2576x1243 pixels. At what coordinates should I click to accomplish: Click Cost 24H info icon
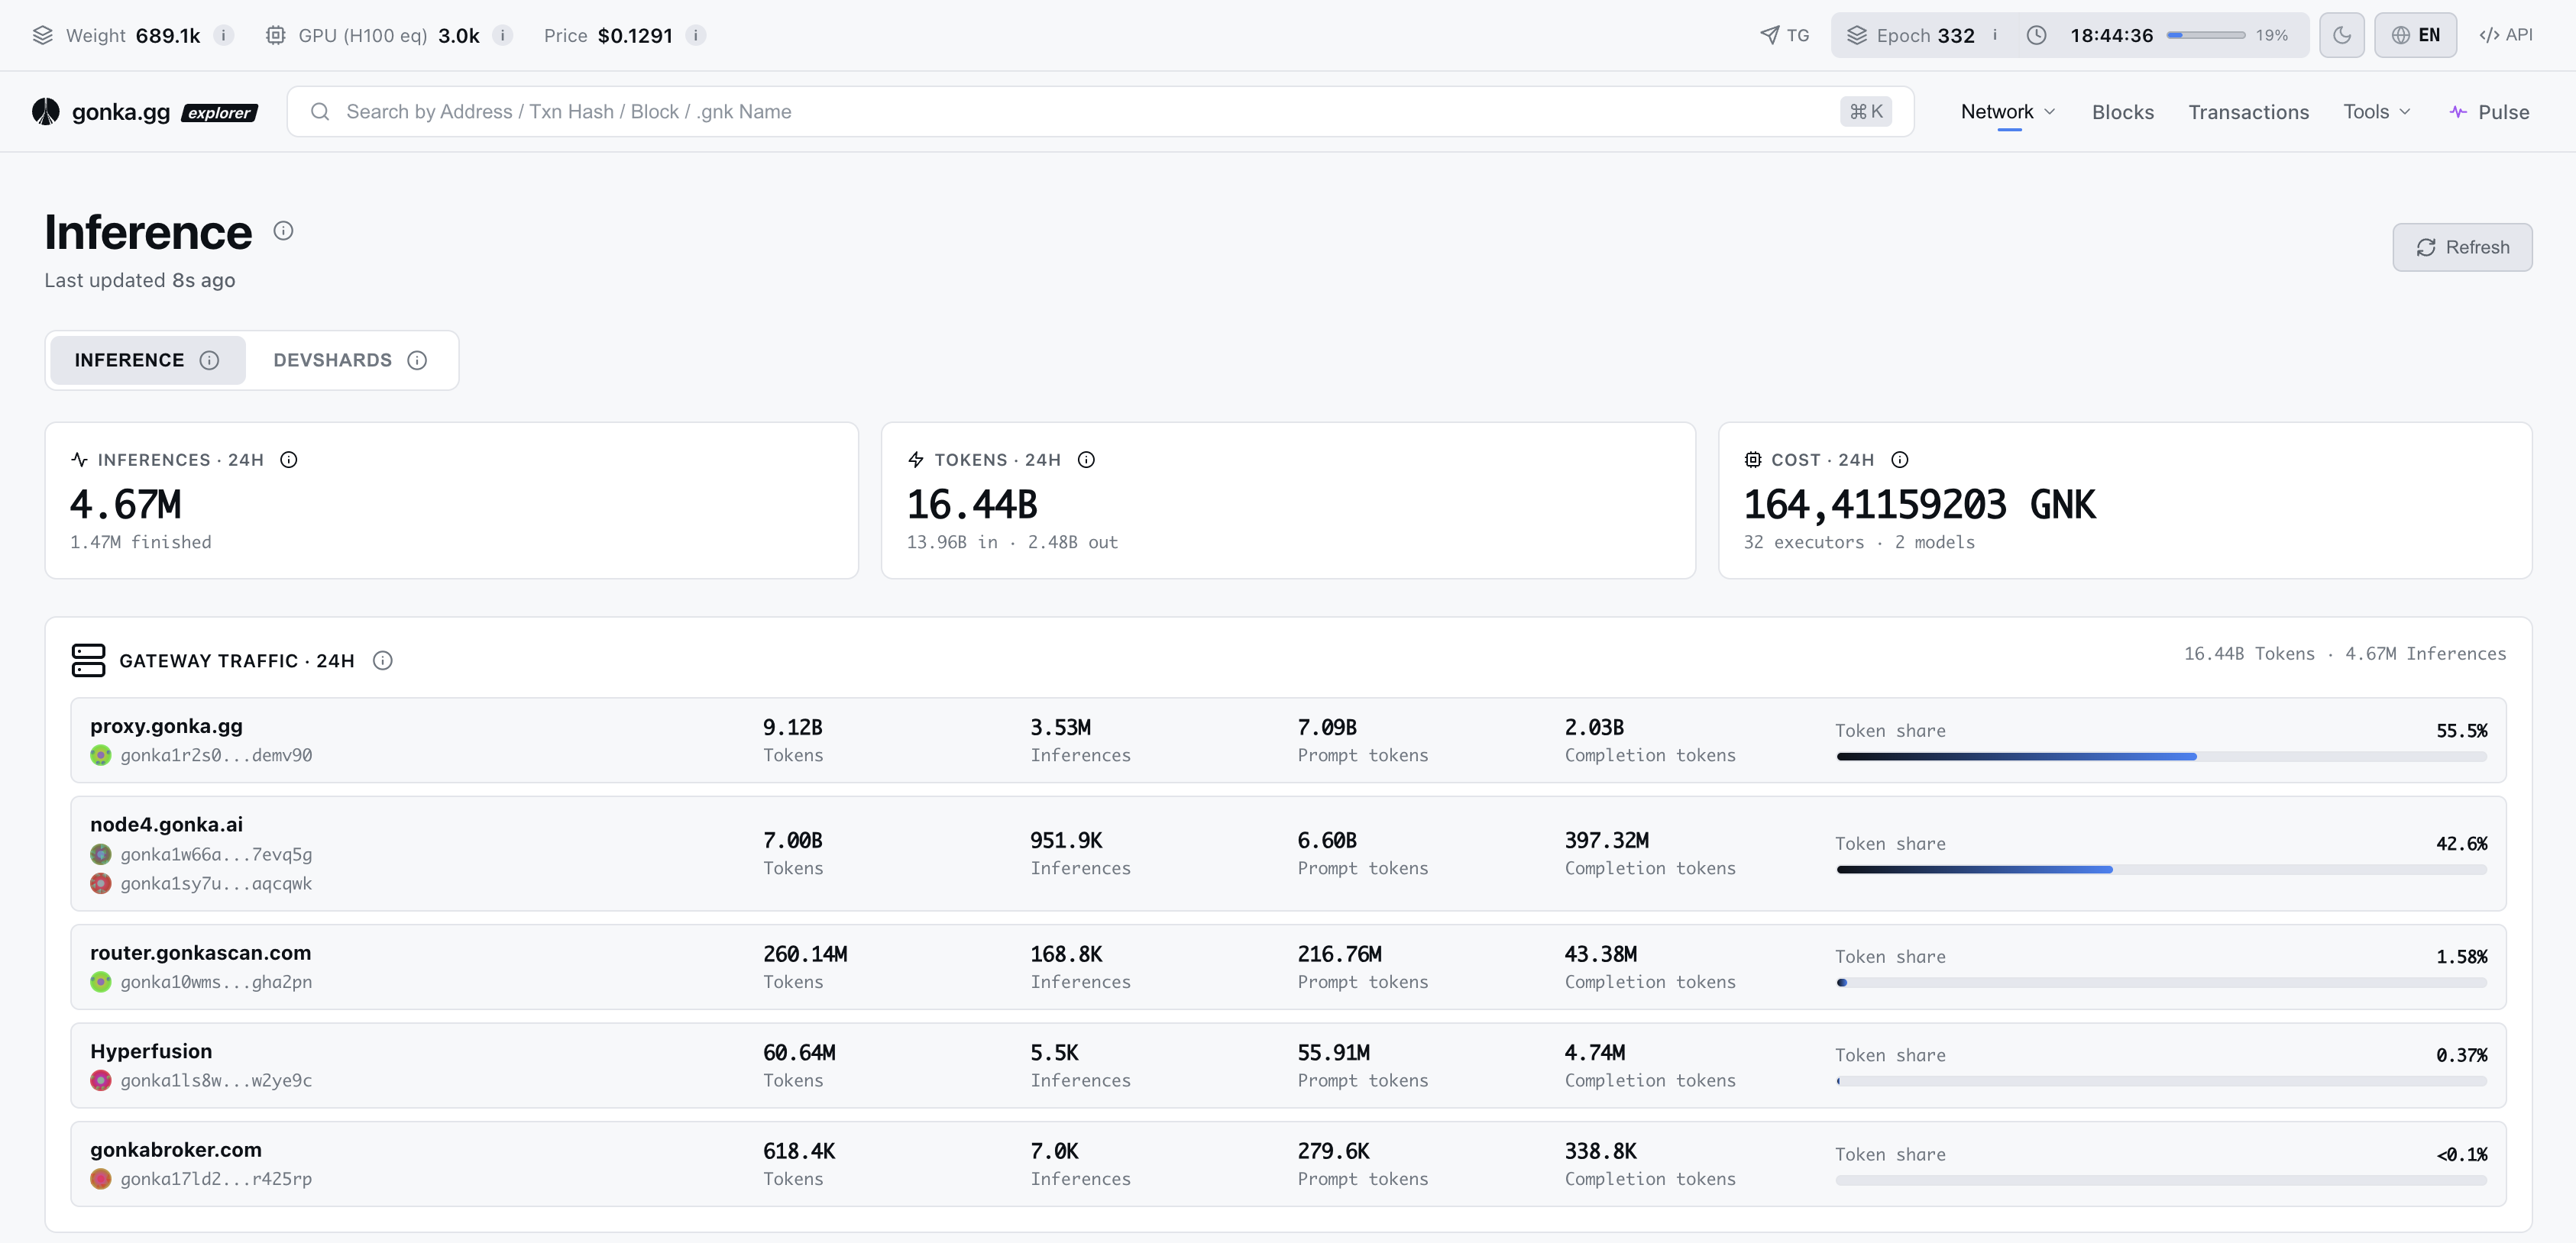(1900, 460)
